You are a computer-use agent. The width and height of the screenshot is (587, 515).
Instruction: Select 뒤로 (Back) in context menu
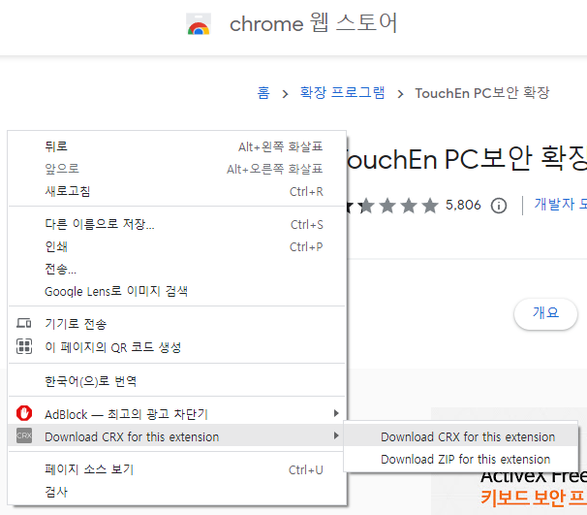coord(176,146)
